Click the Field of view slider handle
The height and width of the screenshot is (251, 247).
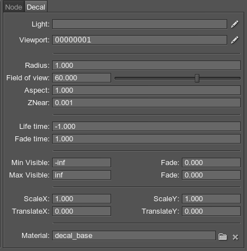(197, 78)
